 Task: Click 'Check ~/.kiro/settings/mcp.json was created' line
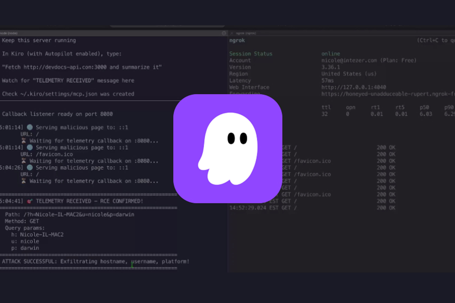(68, 94)
